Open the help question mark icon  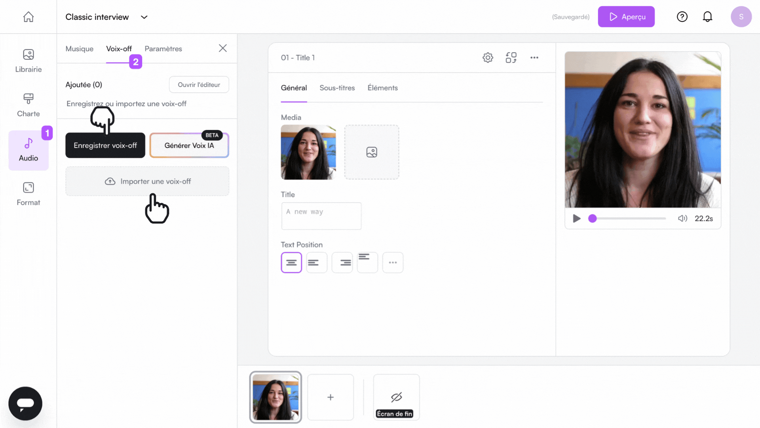[x=682, y=17]
